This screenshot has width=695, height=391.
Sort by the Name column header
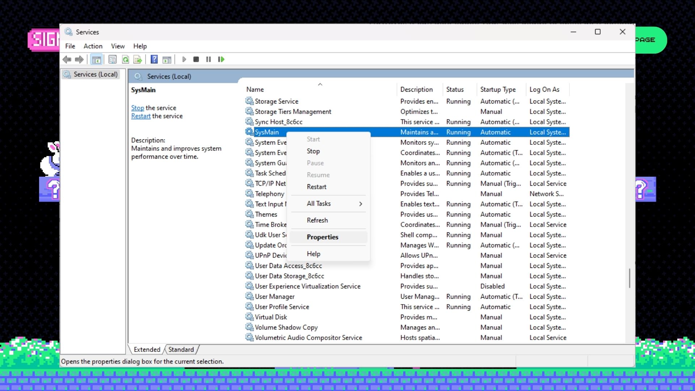coord(320,89)
